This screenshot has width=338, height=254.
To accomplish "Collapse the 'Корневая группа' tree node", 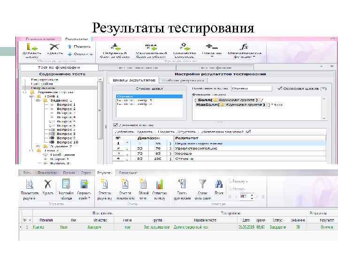I will tap(25, 92).
